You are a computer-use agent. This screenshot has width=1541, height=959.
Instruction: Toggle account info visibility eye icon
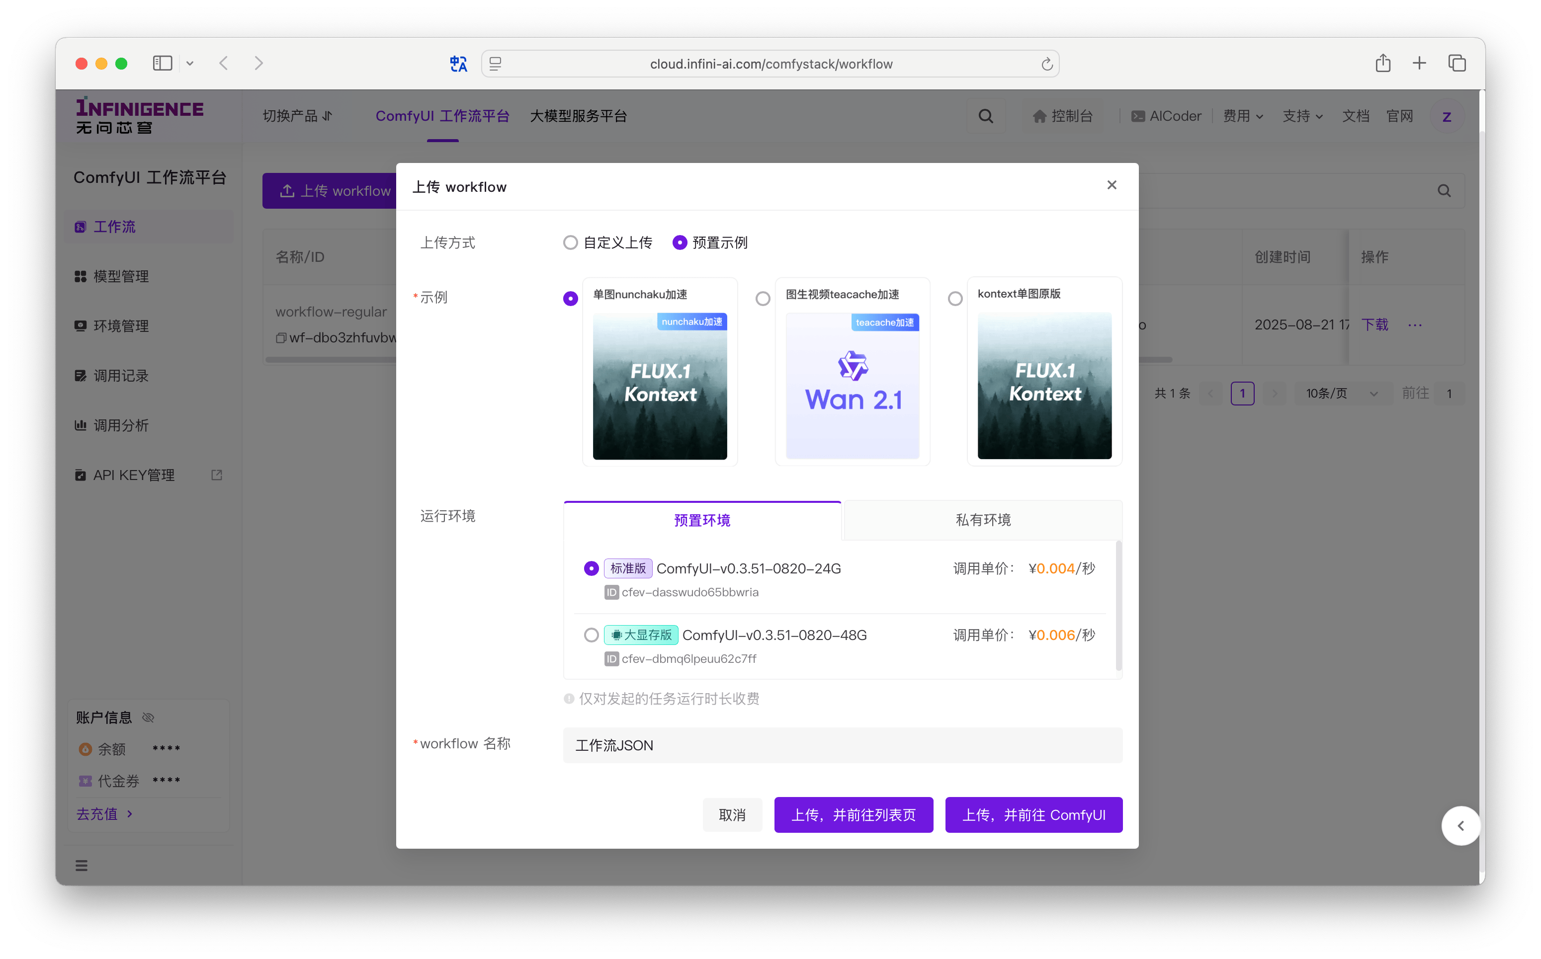pos(149,718)
